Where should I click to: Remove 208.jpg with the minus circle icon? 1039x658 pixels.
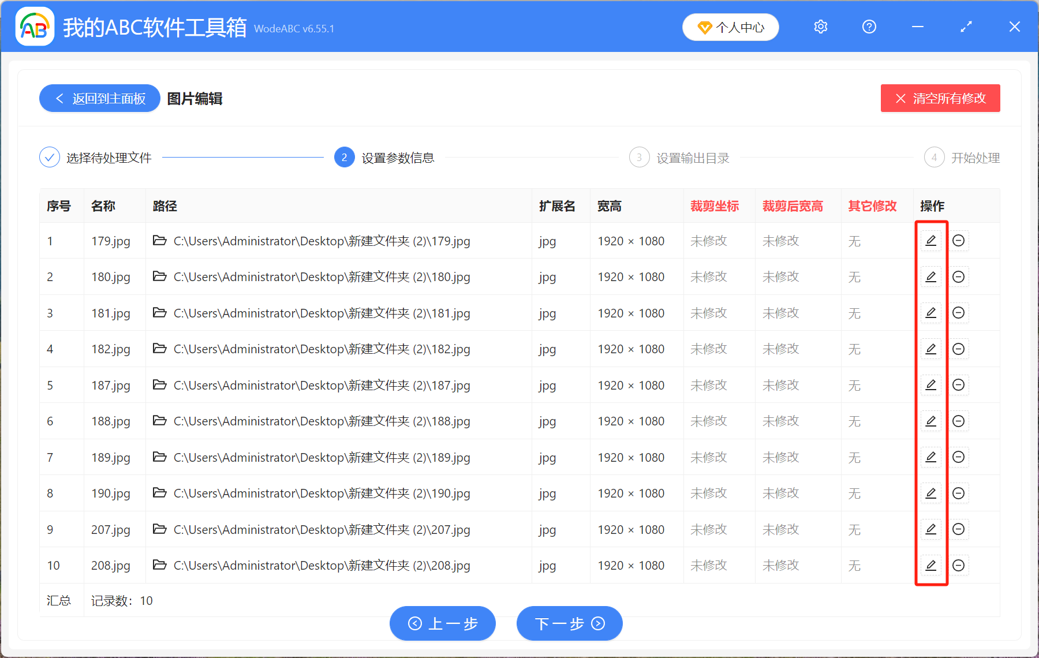coord(958,565)
